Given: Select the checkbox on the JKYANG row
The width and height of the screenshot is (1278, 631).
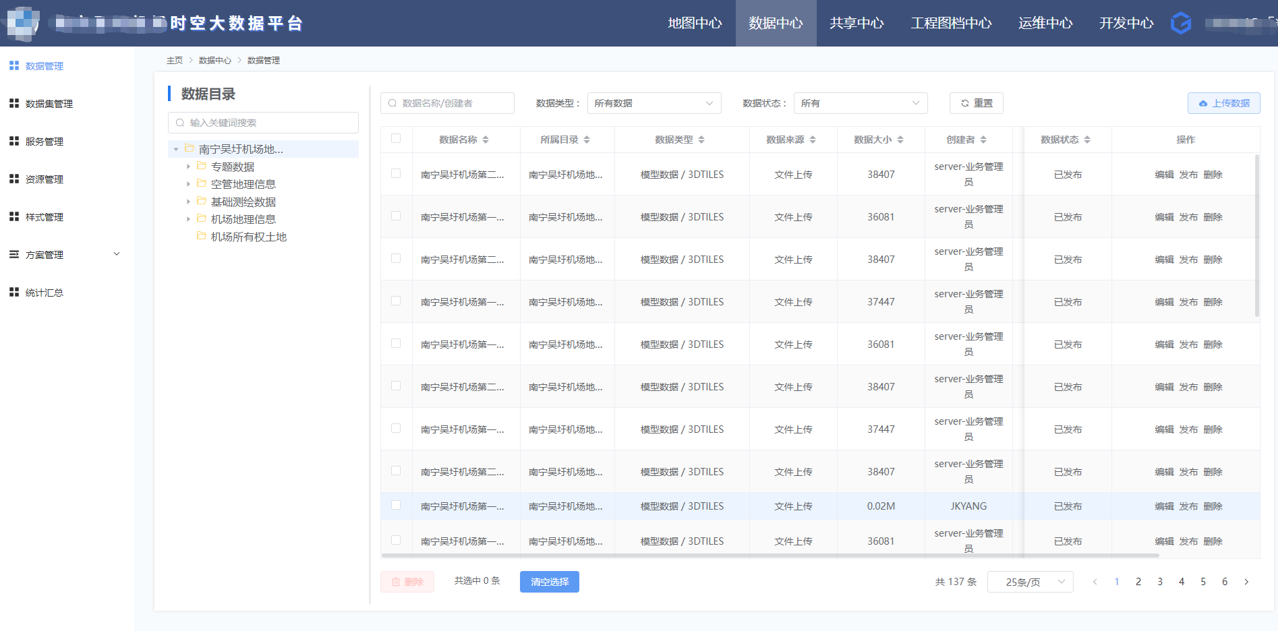Looking at the screenshot, I should coord(396,506).
